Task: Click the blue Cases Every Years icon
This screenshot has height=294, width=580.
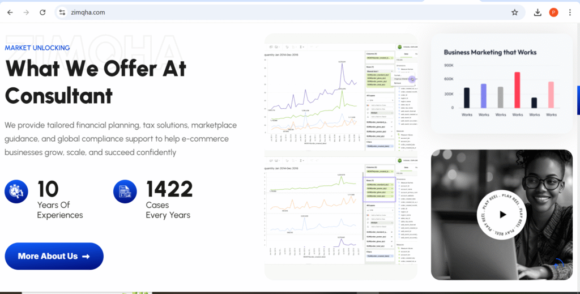Action: click(125, 191)
